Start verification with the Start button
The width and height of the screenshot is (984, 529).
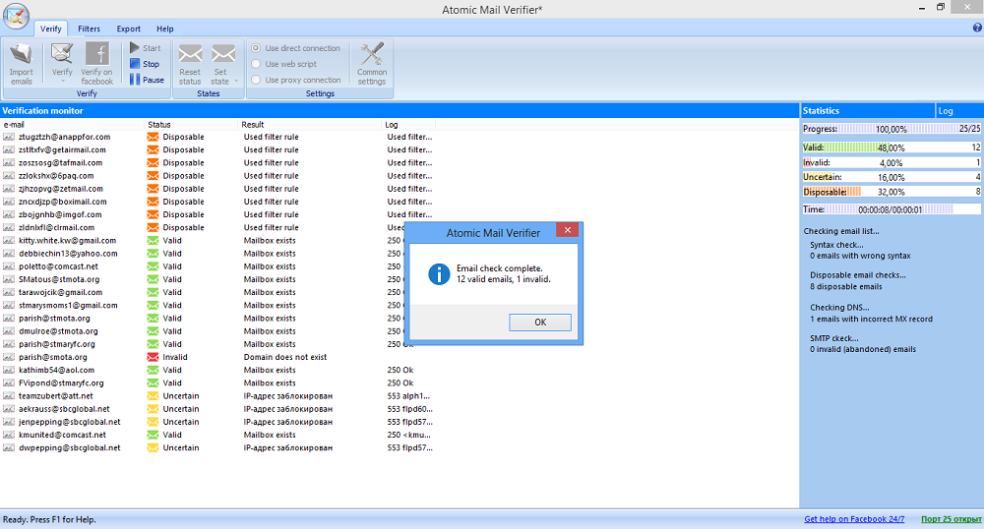coord(145,47)
